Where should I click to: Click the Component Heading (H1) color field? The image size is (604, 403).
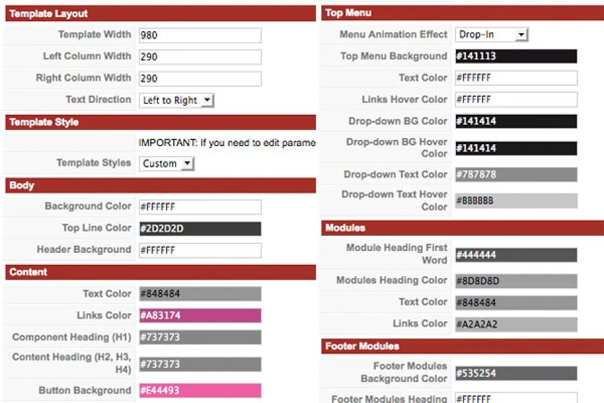coord(200,337)
